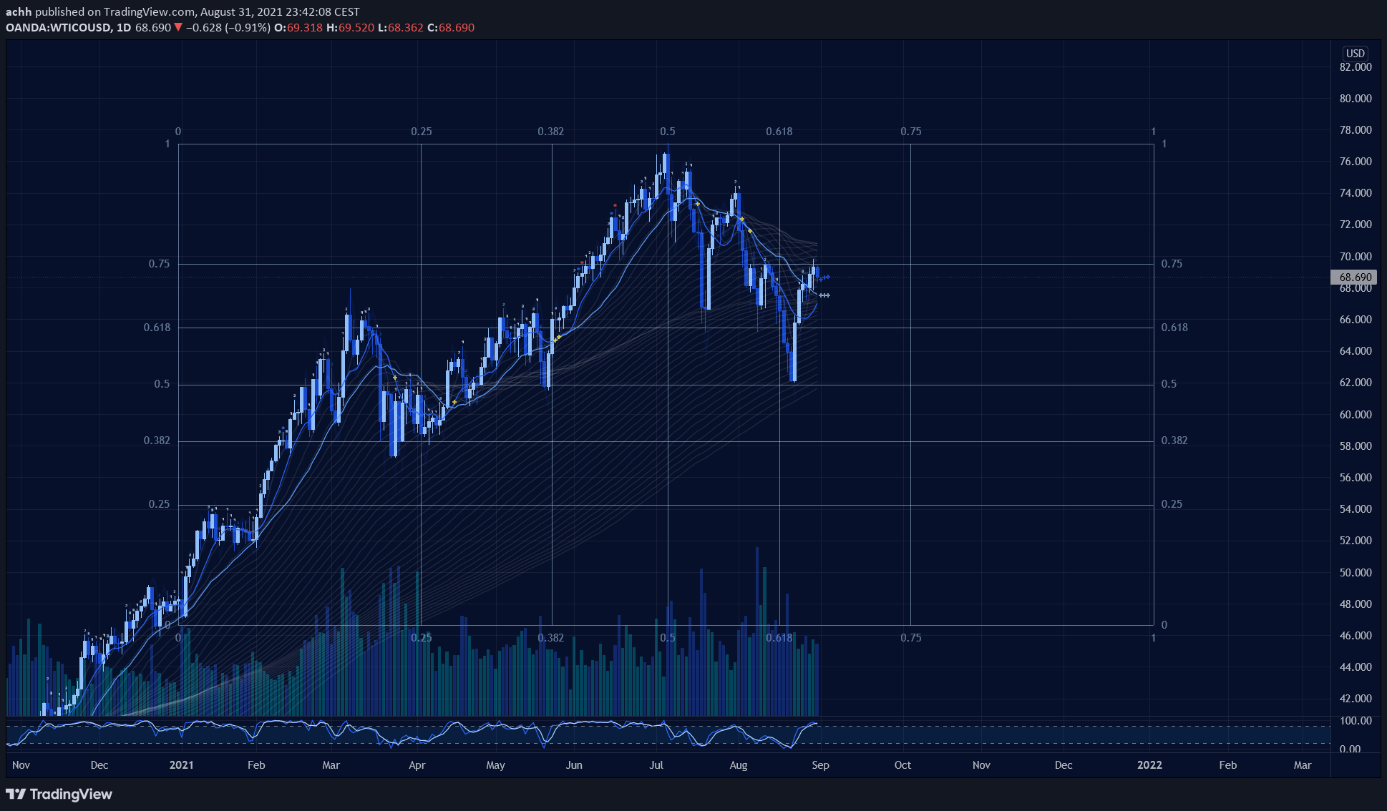
Task: Click the 0.382 fib label right of the box
Action: tap(1174, 440)
